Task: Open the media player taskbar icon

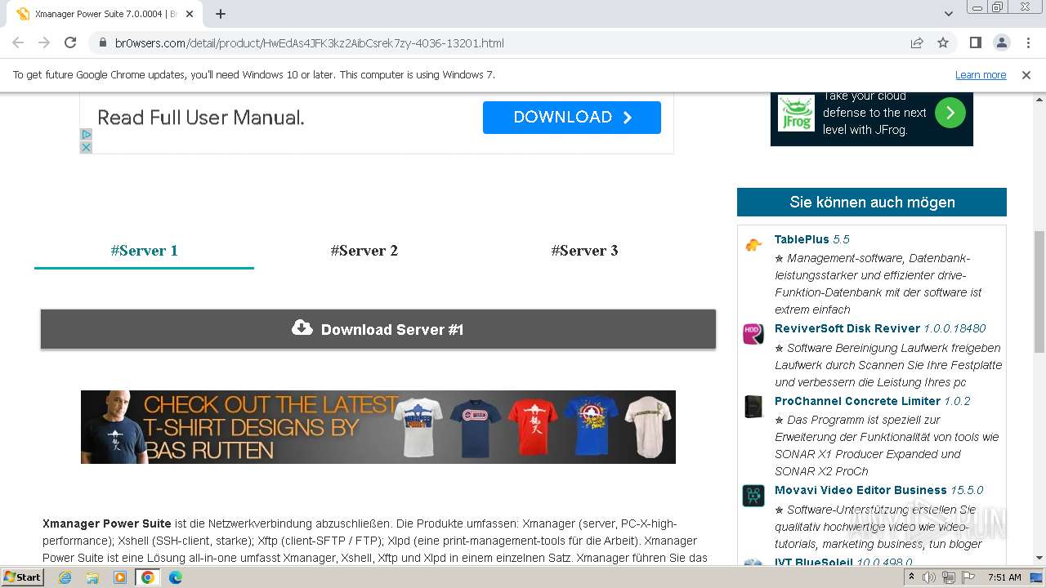Action: pos(120,577)
